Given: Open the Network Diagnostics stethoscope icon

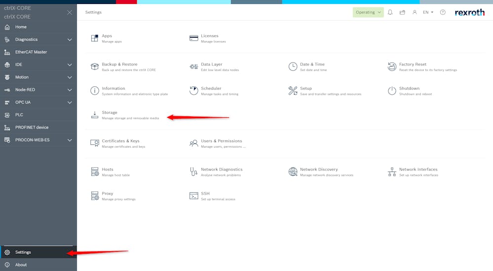Looking at the screenshot, I should [193, 172].
